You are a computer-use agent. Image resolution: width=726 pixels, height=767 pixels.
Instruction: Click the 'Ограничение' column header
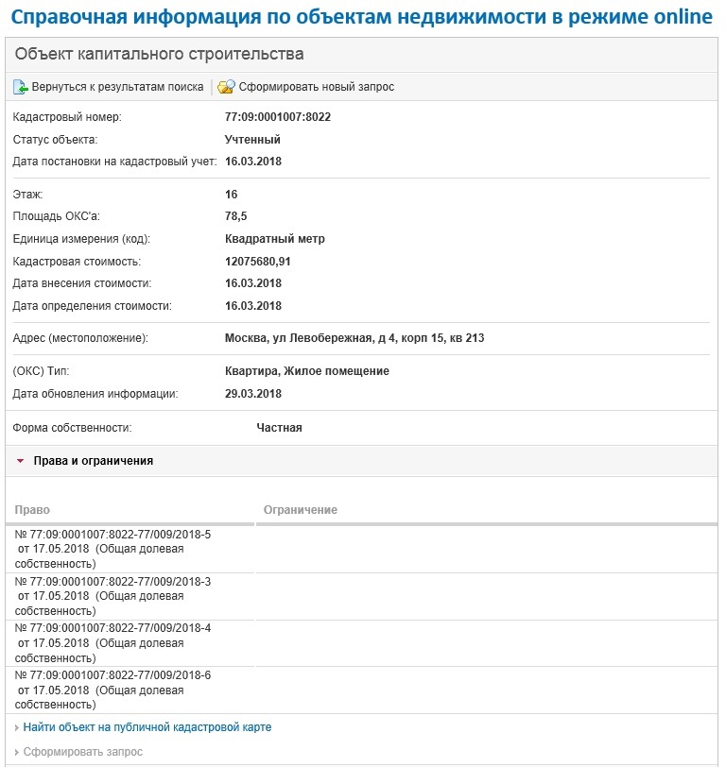click(x=300, y=510)
